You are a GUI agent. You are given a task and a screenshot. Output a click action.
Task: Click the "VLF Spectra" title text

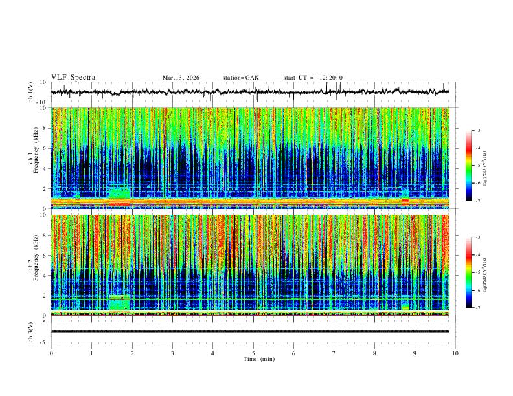(73, 78)
